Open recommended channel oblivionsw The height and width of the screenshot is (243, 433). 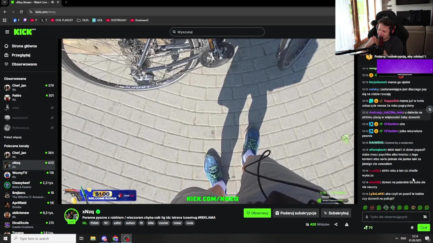pos(29,215)
